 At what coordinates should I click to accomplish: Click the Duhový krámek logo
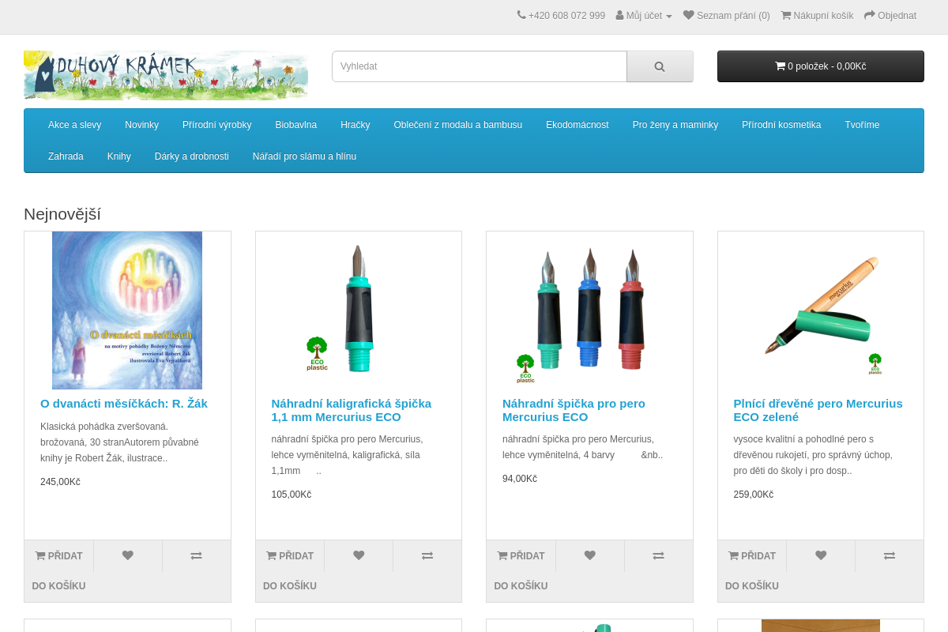(x=166, y=75)
